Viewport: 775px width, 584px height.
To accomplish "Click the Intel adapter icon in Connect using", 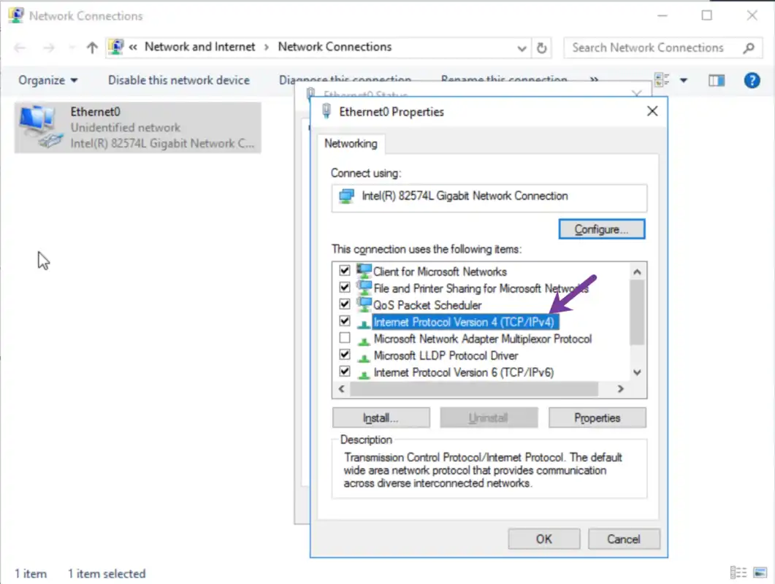I will click(346, 196).
